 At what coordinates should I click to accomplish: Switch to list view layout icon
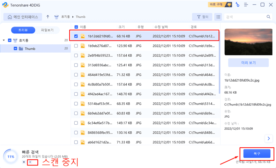pos(218,17)
